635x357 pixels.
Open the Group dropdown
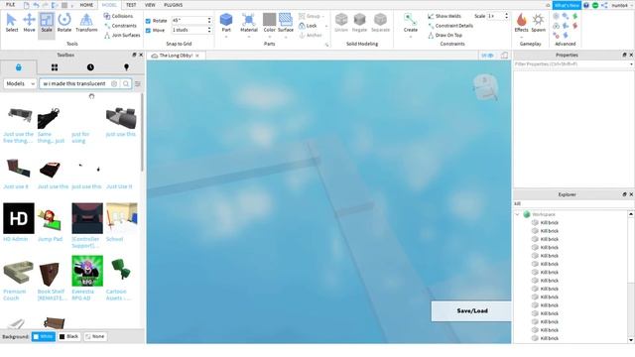[323, 16]
